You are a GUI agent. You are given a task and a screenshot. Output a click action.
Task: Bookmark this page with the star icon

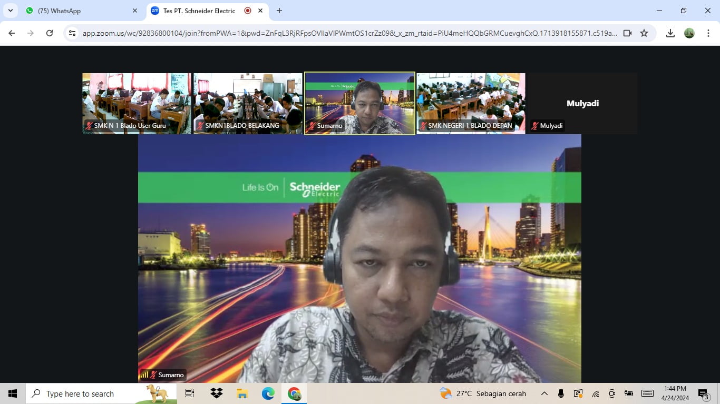[x=644, y=33]
